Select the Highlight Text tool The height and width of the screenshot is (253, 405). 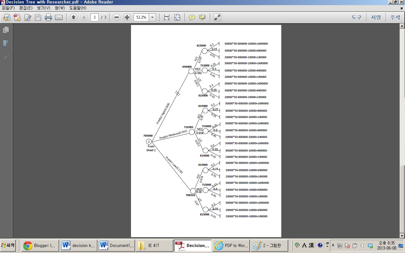click(x=203, y=17)
